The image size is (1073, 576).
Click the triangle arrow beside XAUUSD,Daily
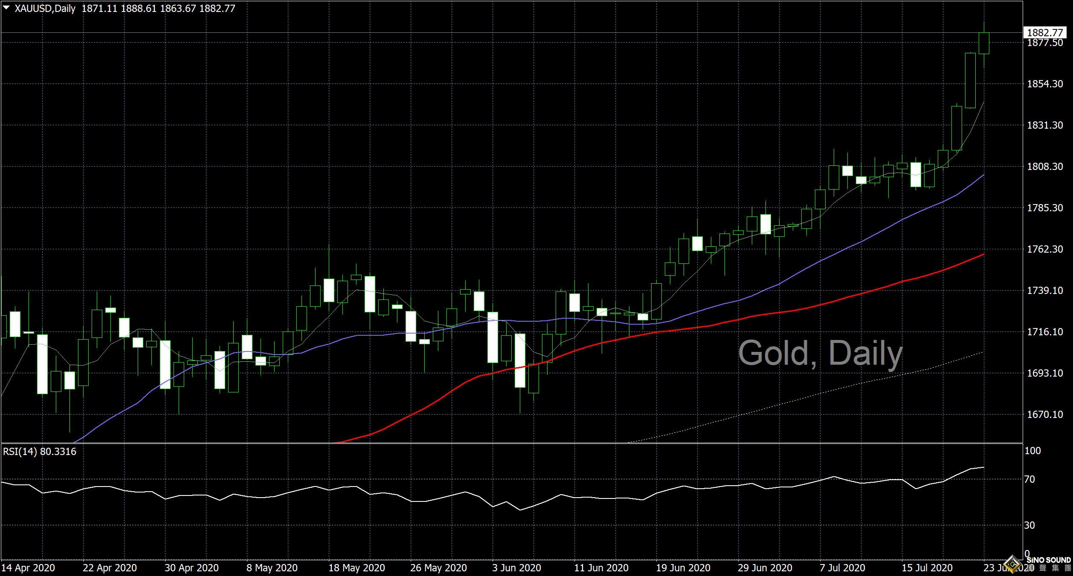coord(6,8)
